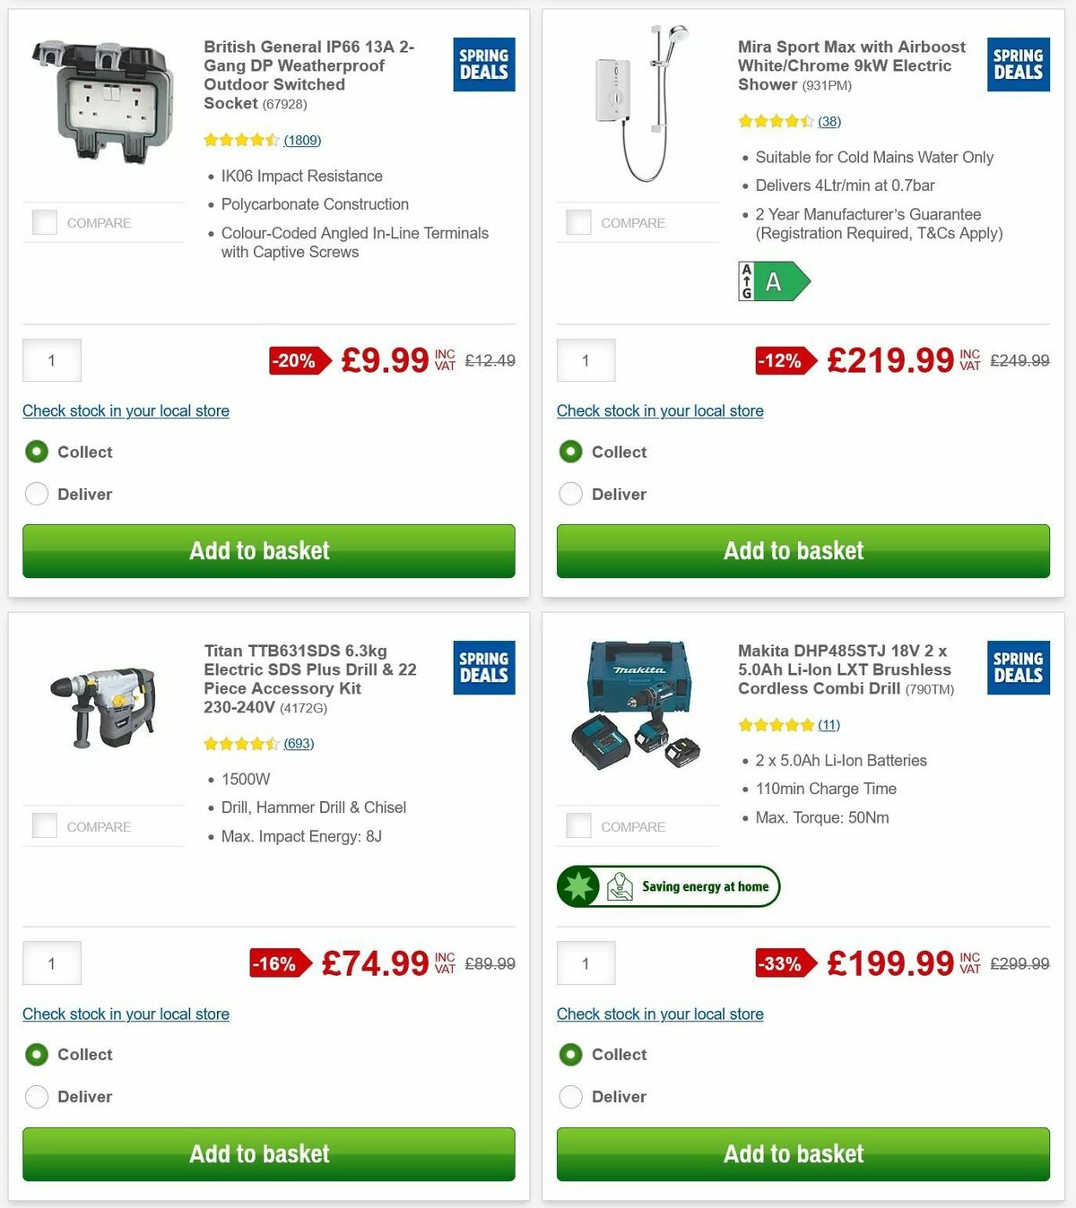Click the star rating for the Titan SDS drill
1076x1208 pixels.
242,744
